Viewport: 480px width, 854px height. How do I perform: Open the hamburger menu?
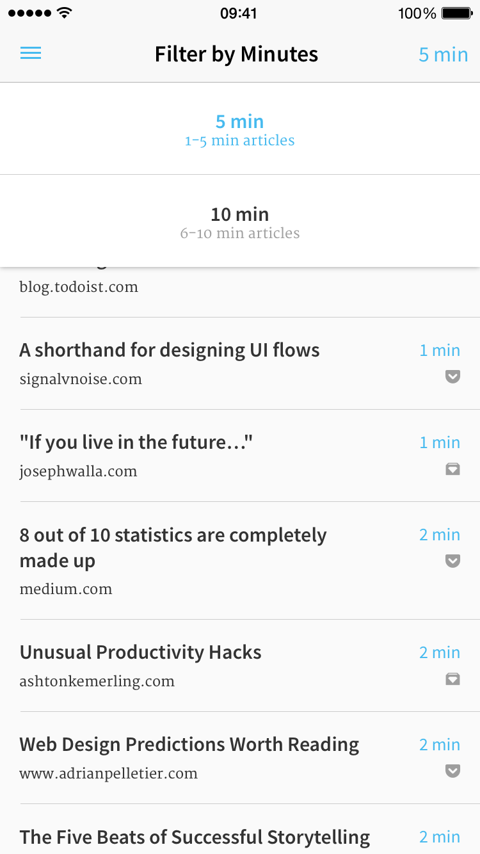pyautogui.click(x=31, y=53)
